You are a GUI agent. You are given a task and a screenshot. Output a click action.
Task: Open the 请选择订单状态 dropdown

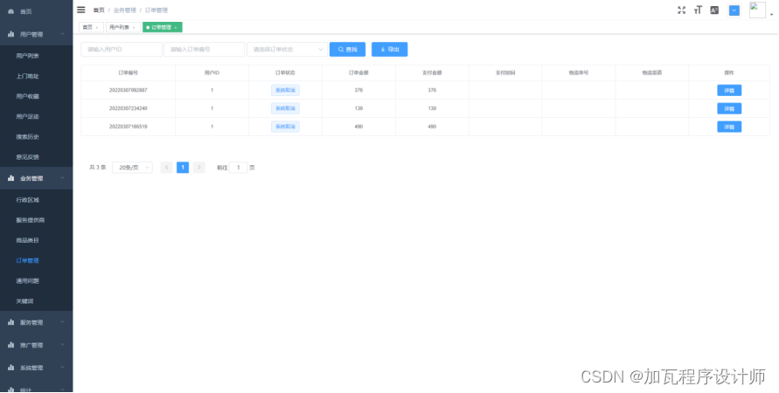pyautogui.click(x=287, y=49)
